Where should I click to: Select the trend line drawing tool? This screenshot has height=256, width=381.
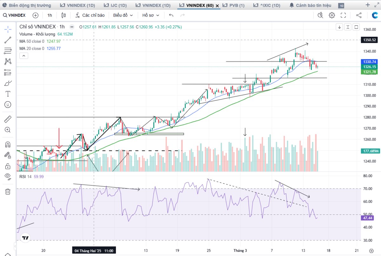pyautogui.click(x=8, y=40)
